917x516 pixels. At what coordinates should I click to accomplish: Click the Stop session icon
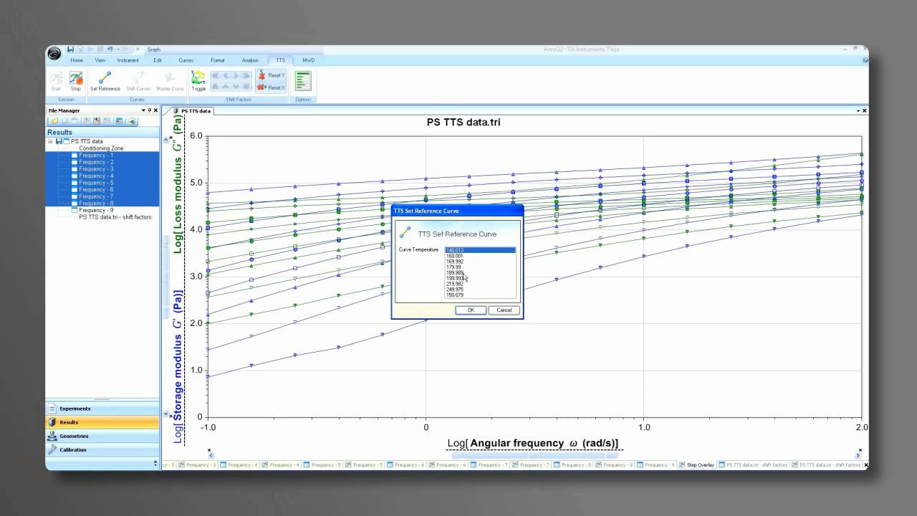(x=75, y=80)
